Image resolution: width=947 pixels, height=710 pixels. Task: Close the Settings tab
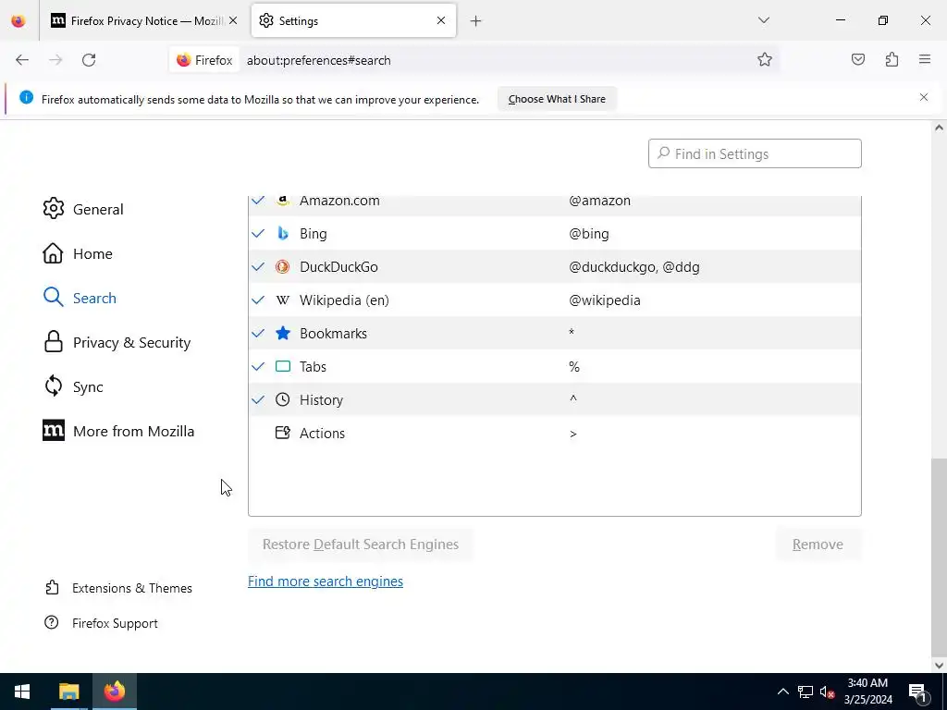coord(441,20)
